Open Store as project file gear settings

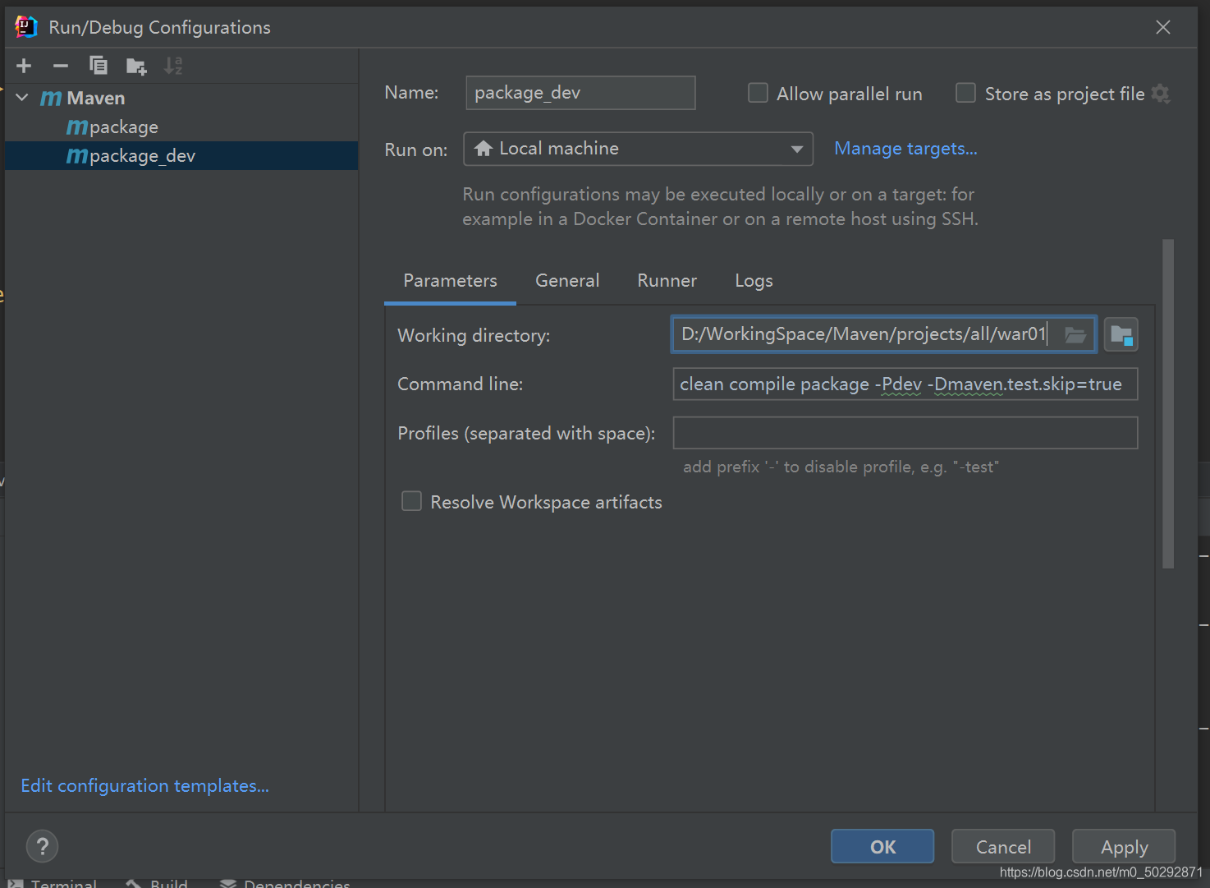(1161, 94)
